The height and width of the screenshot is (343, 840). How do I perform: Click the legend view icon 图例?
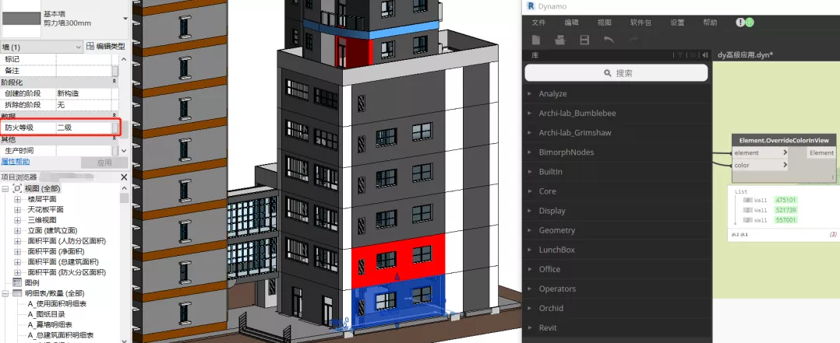(17, 282)
